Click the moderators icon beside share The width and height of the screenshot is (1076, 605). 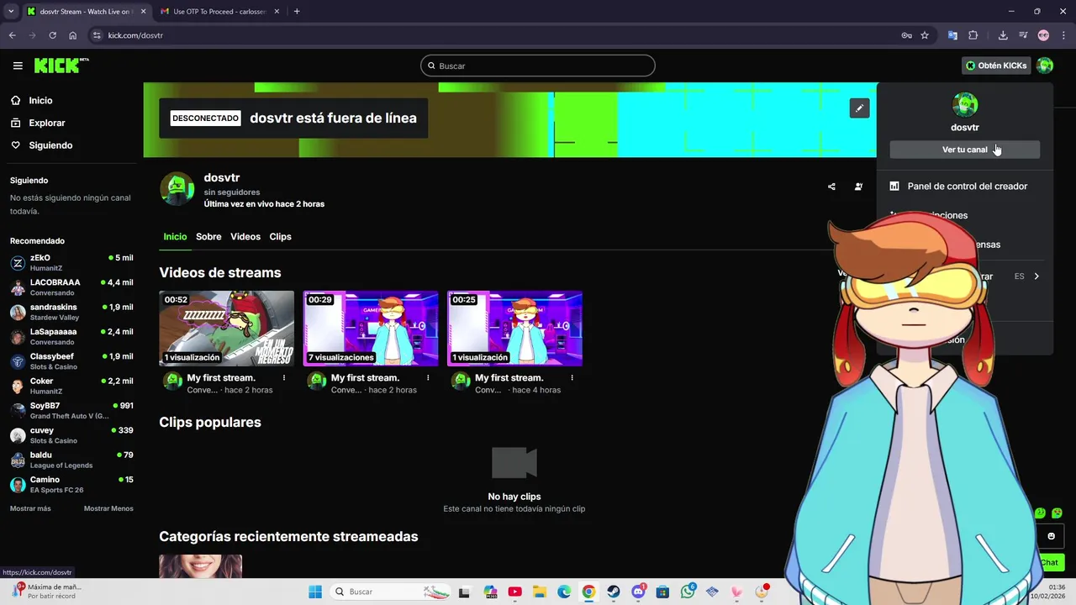click(858, 187)
